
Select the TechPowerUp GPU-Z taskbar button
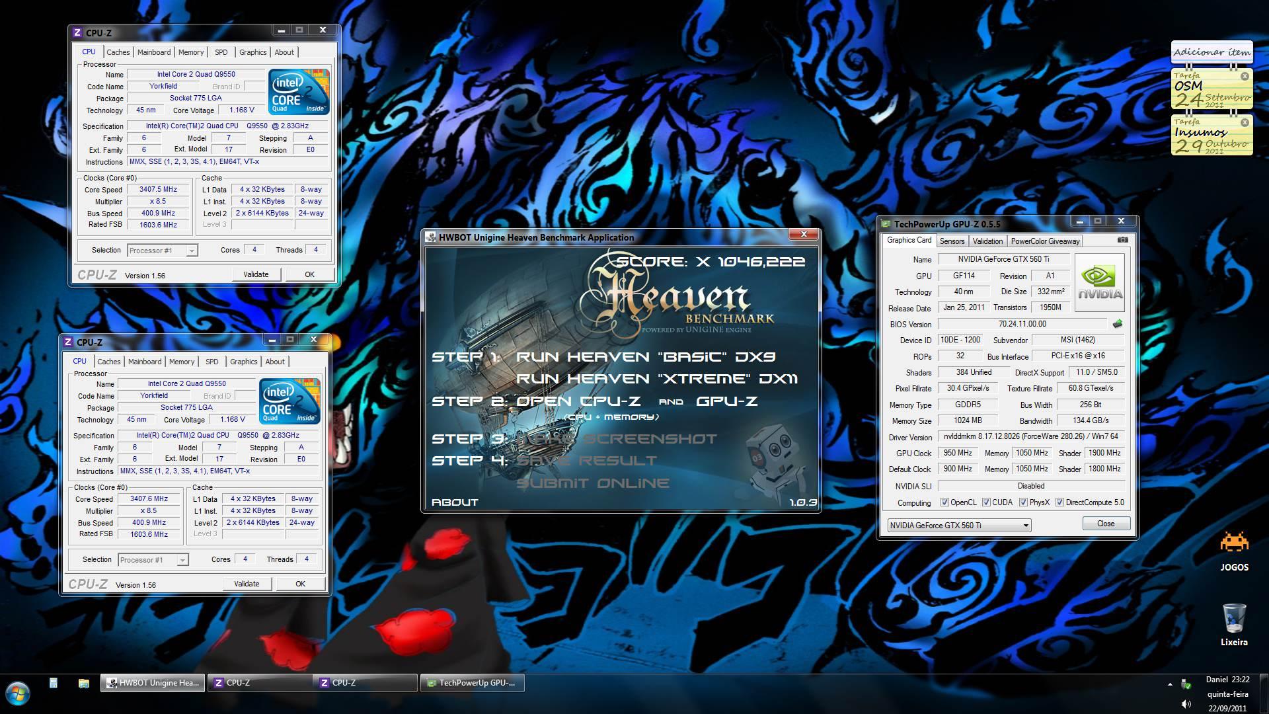point(472,683)
